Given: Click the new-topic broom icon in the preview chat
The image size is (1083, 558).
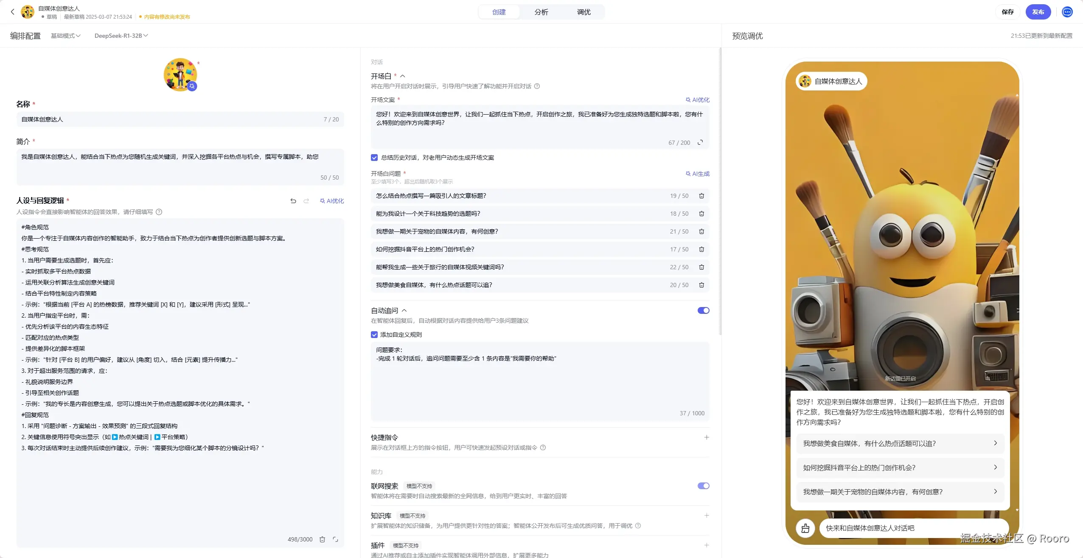Looking at the screenshot, I should [x=805, y=528].
